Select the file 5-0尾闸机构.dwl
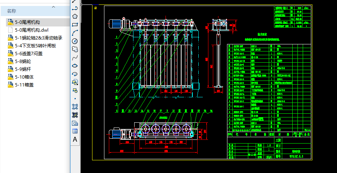Screen dimensions: 337x173 [31, 30]
